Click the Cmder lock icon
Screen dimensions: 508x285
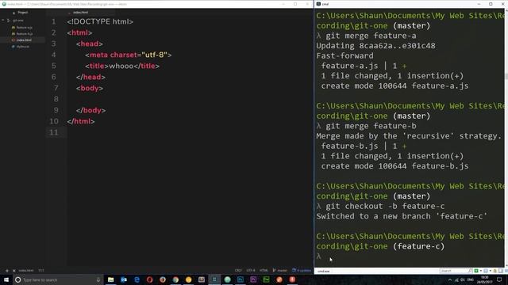point(495,271)
